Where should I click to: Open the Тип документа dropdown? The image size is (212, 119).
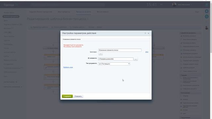pos(114,64)
